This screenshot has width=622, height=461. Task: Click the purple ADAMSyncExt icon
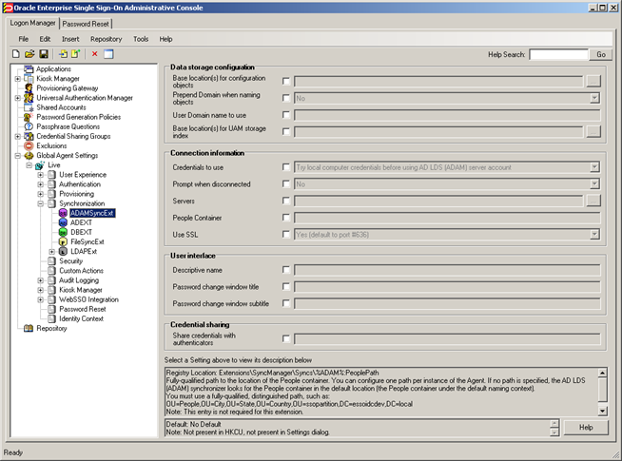coord(63,213)
